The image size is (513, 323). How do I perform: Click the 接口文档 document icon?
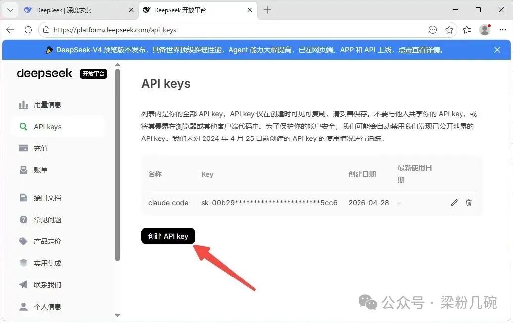point(23,198)
